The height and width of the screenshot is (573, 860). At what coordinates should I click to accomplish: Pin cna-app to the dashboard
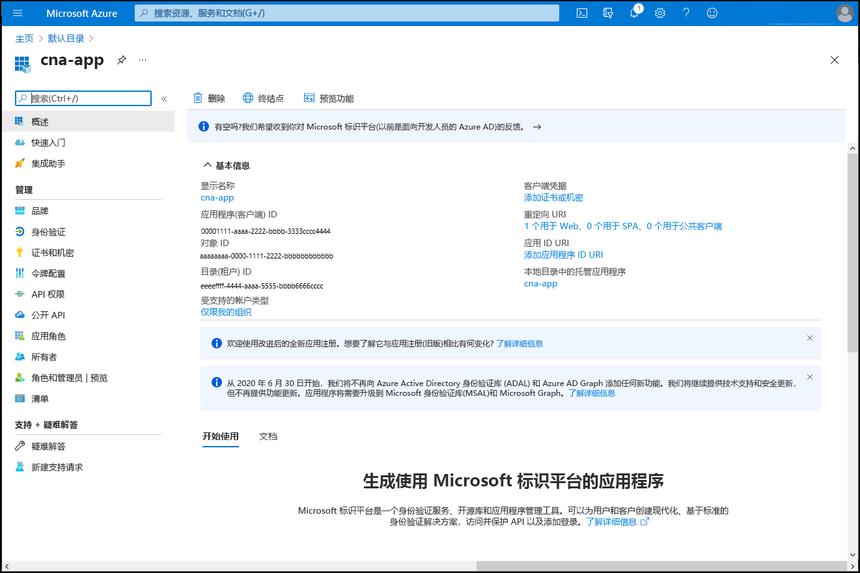pyautogui.click(x=121, y=60)
